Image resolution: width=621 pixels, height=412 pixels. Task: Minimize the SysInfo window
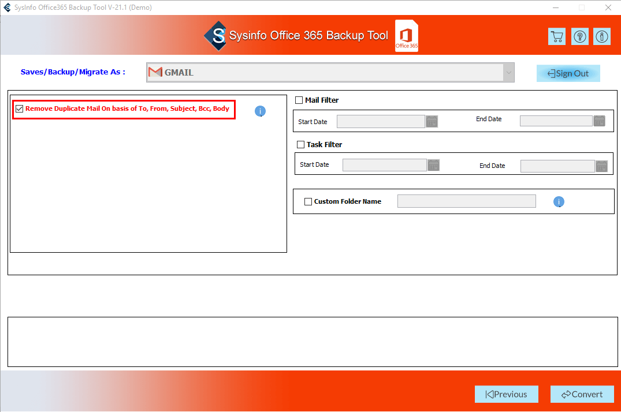pos(556,8)
